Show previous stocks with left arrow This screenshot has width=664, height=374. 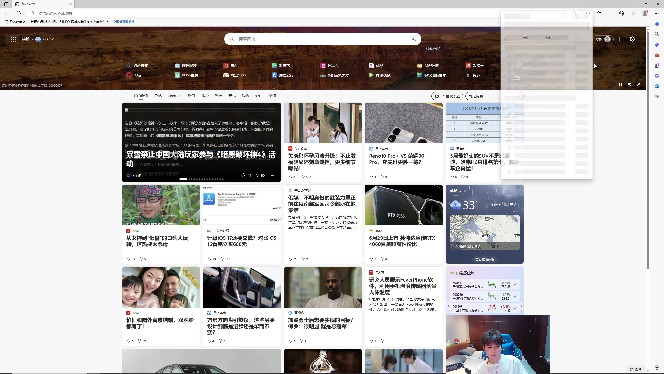pos(448,306)
